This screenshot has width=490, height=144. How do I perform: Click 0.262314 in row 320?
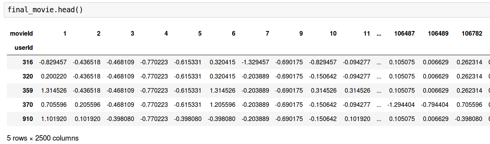point(469,76)
